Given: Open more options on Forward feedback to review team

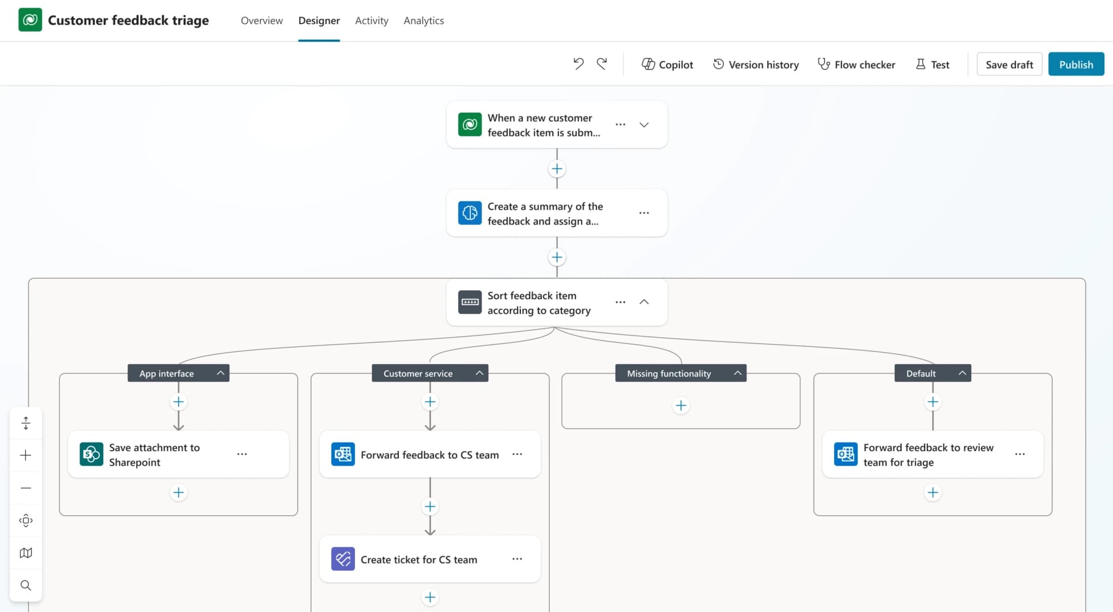Looking at the screenshot, I should (1020, 455).
